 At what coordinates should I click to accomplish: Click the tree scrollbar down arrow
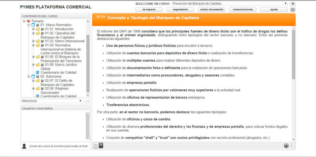tap(87, 95)
